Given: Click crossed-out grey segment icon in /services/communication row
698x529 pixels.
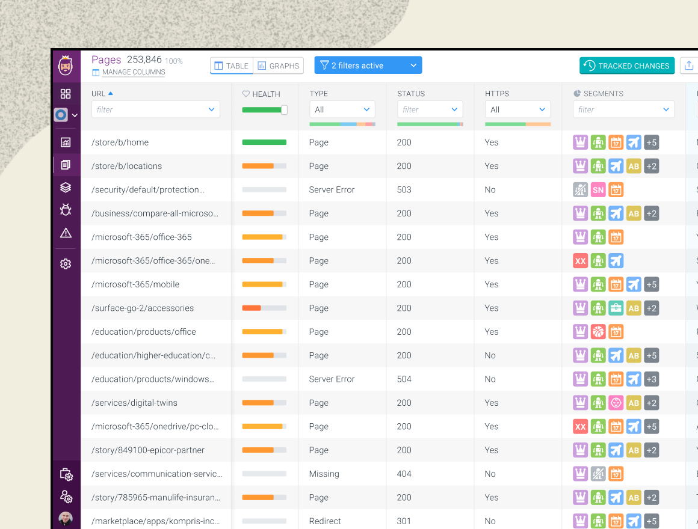Looking at the screenshot, I should click(x=598, y=474).
